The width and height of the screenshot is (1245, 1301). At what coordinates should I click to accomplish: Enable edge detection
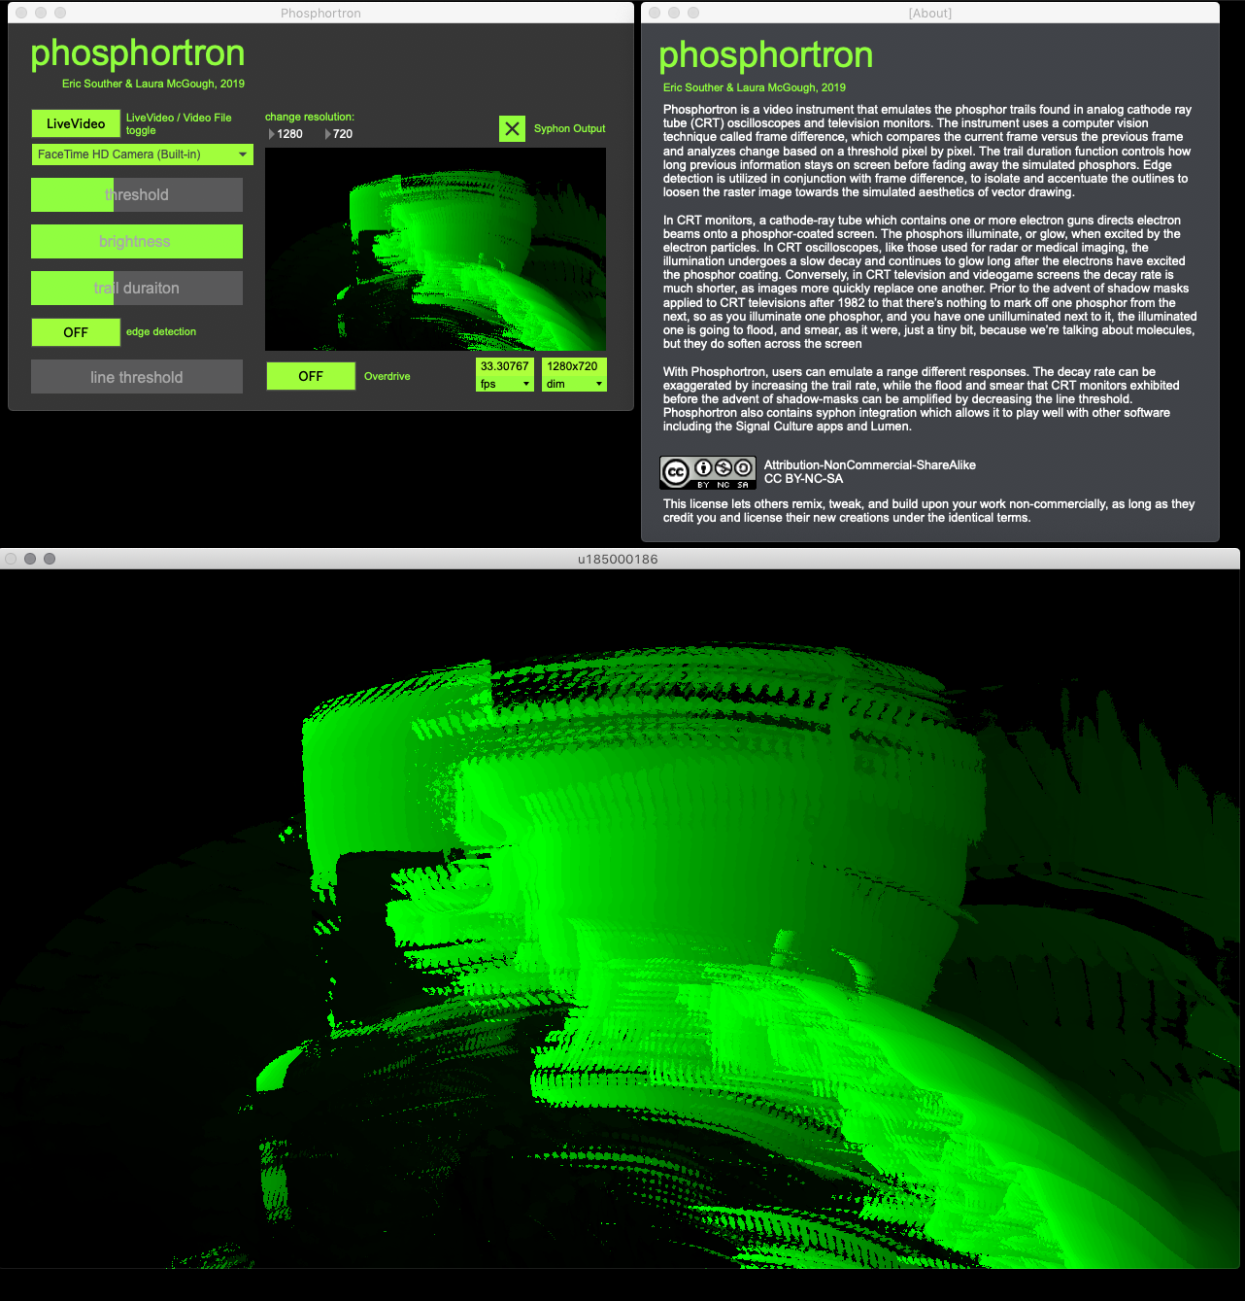[x=76, y=332]
